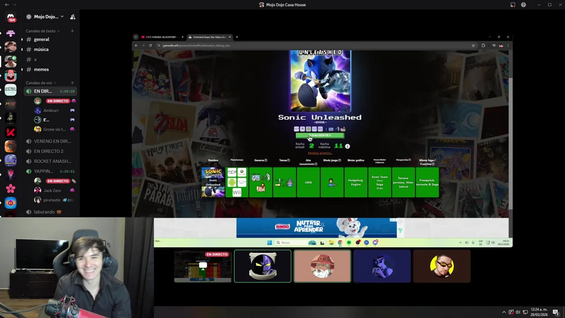
Task: Collapse the Canales de texto category
Action: (x=42, y=31)
